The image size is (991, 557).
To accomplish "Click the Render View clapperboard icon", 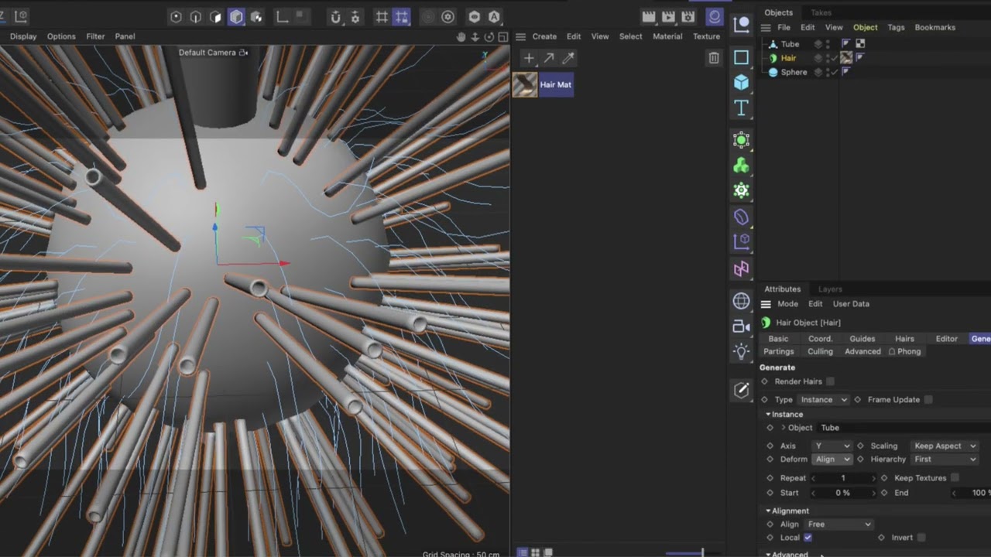I will pyautogui.click(x=649, y=17).
